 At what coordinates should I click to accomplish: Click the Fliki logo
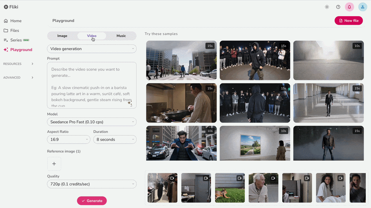(x=11, y=7)
